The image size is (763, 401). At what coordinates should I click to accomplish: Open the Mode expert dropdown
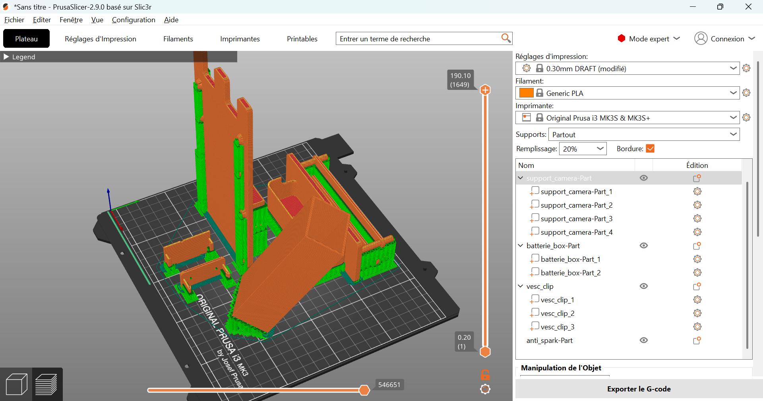click(649, 39)
